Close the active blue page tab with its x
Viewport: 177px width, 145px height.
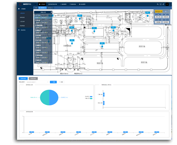[x=45, y=8]
